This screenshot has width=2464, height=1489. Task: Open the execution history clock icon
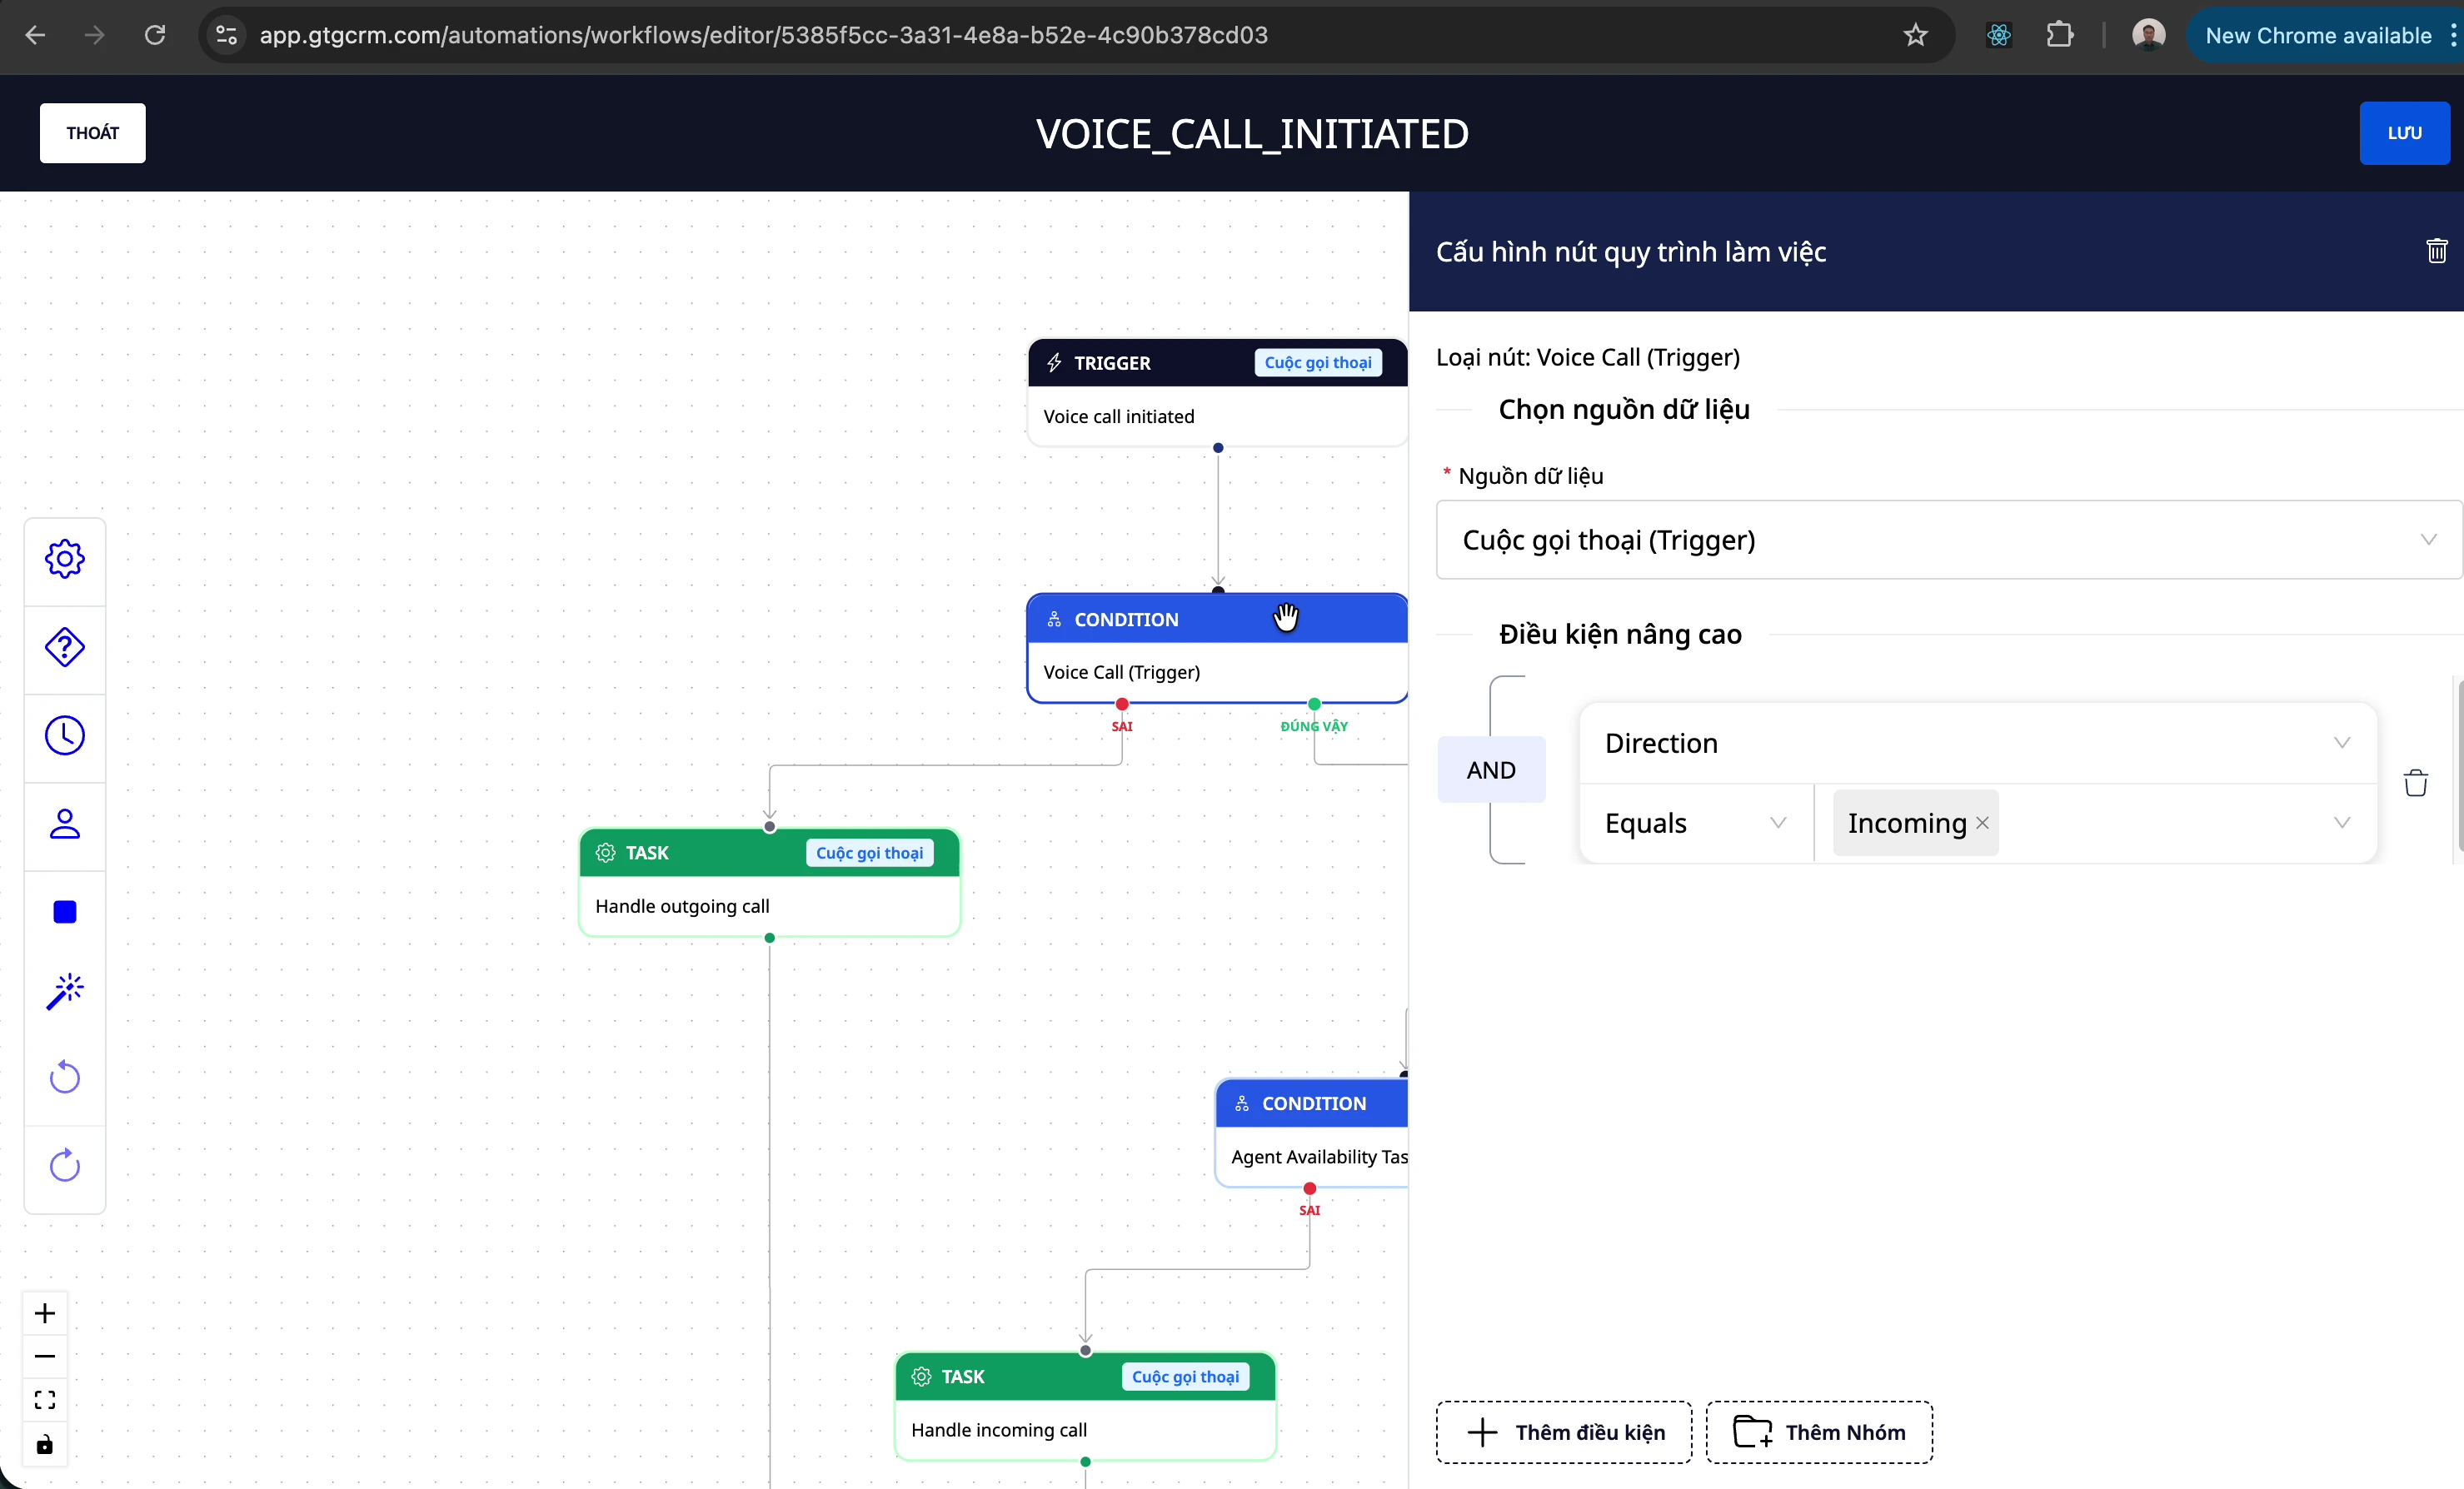point(65,735)
